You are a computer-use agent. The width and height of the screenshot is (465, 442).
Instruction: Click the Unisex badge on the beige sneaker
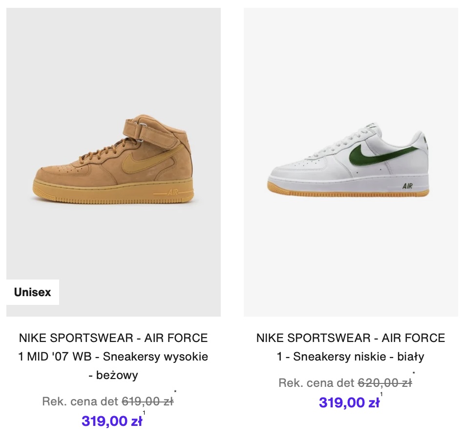click(33, 292)
